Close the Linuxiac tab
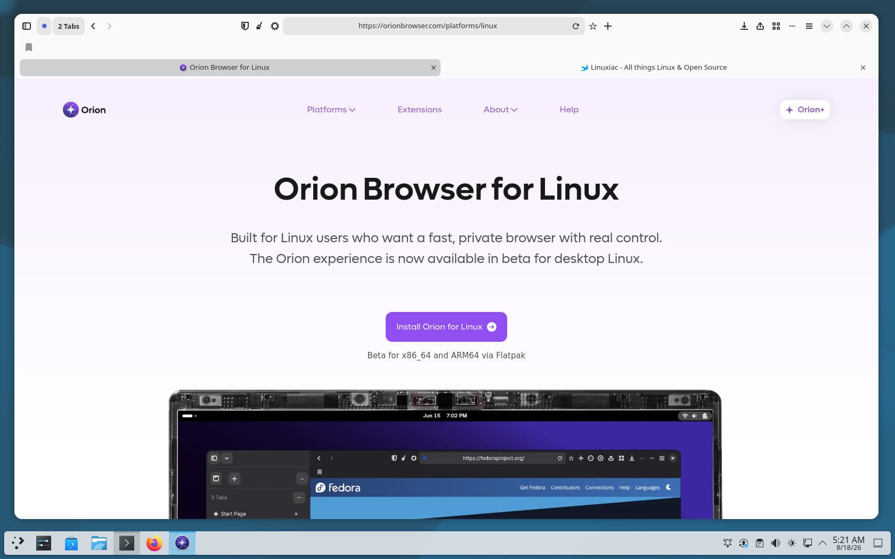This screenshot has height=559, width=895. coord(863,68)
